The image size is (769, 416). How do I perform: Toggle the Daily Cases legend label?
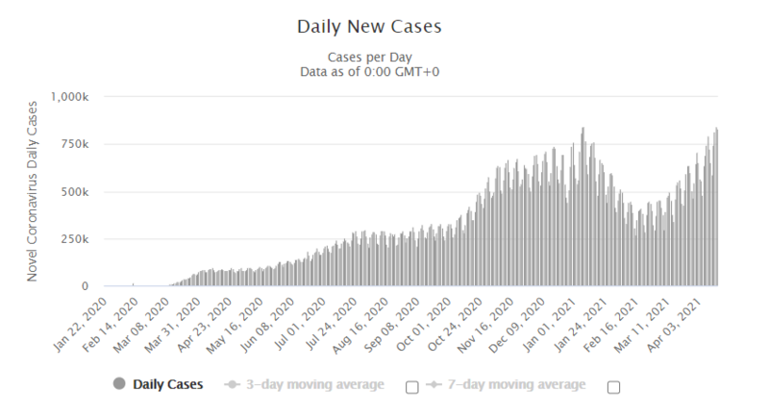(167, 384)
